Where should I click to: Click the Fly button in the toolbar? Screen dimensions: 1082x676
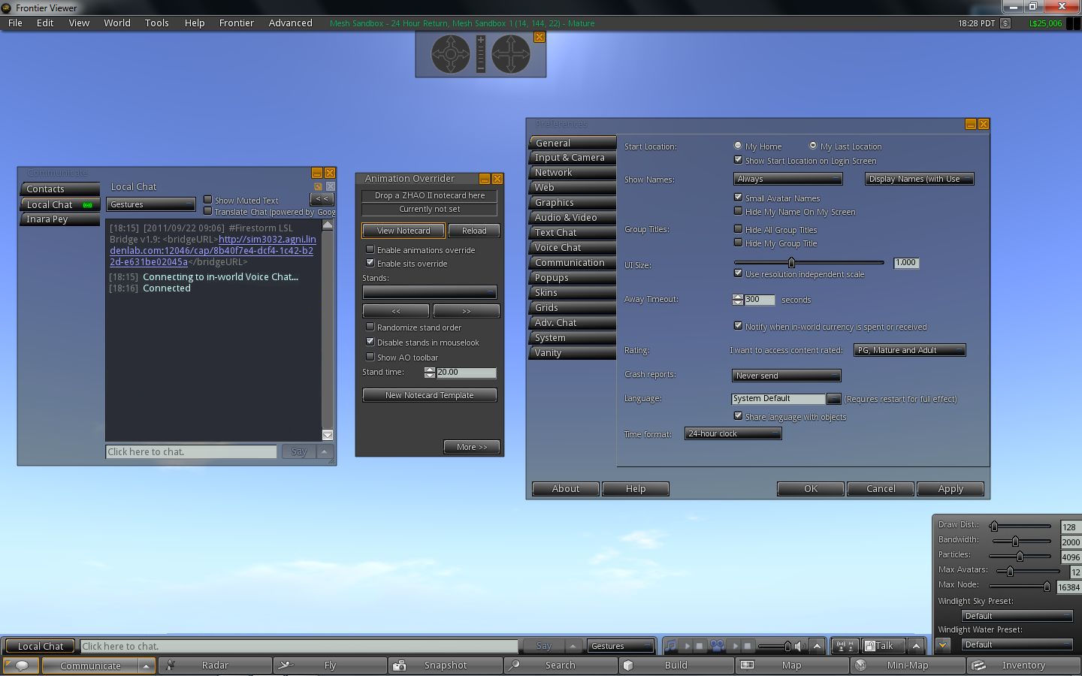[329, 665]
